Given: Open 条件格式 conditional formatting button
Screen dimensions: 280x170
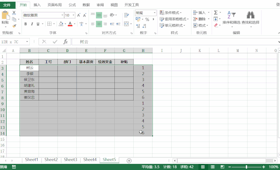Looking at the screenshot, I should tap(170, 13).
